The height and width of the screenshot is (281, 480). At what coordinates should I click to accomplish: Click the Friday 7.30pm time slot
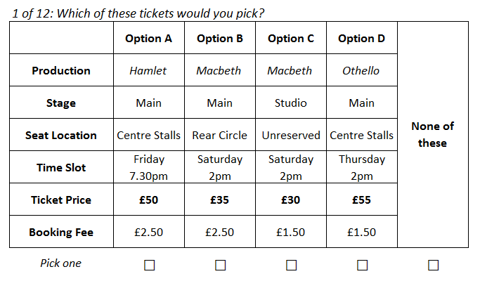point(148,168)
